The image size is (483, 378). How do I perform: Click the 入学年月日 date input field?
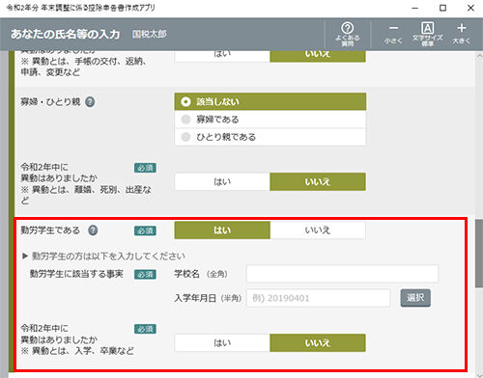(x=319, y=298)
